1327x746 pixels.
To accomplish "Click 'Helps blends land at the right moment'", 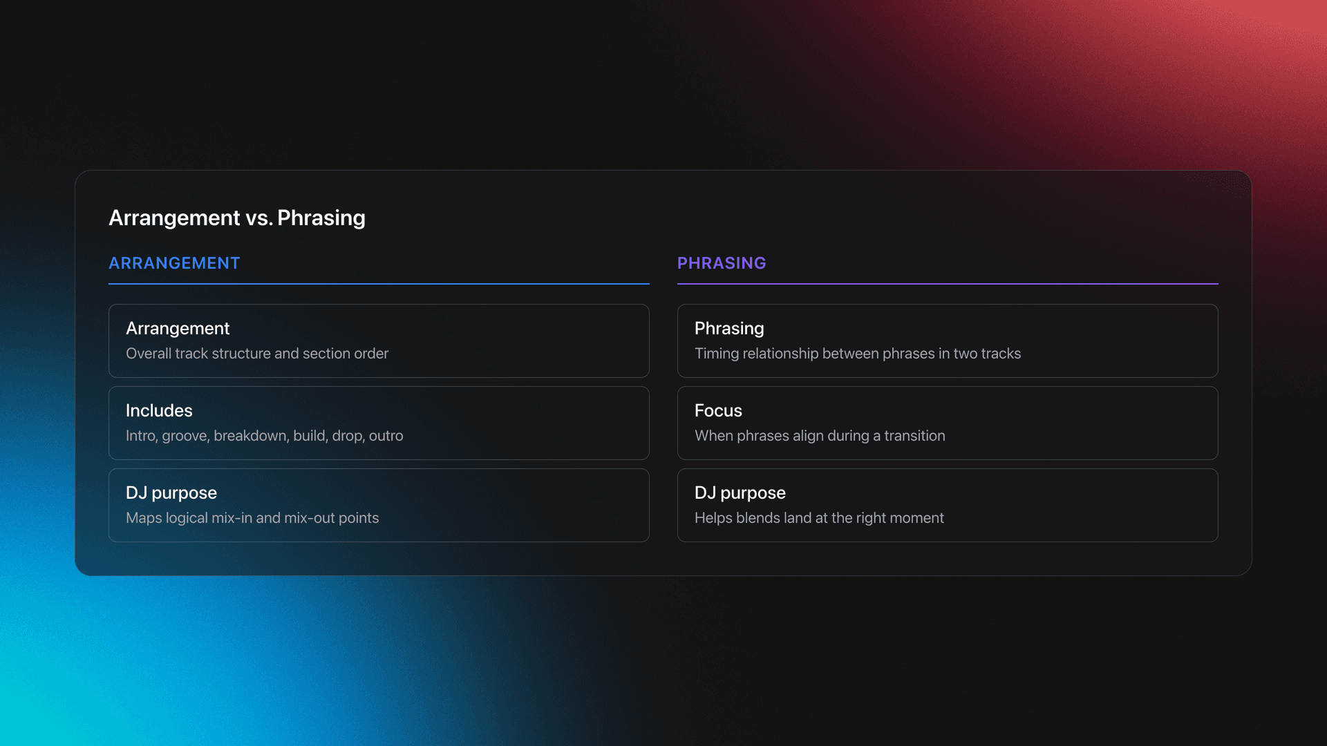I will click(818, 518).
